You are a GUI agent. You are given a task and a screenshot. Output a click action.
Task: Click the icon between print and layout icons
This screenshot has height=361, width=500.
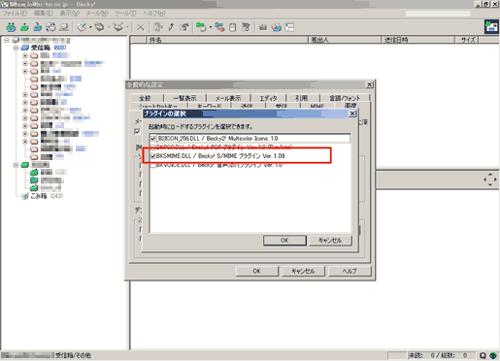pos(277,27)
